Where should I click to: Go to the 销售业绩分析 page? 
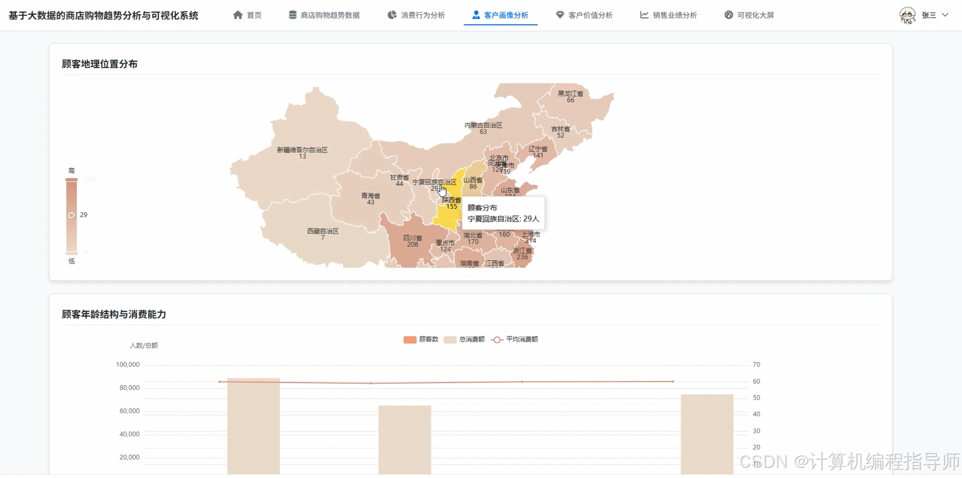click(x=668, y=15)
